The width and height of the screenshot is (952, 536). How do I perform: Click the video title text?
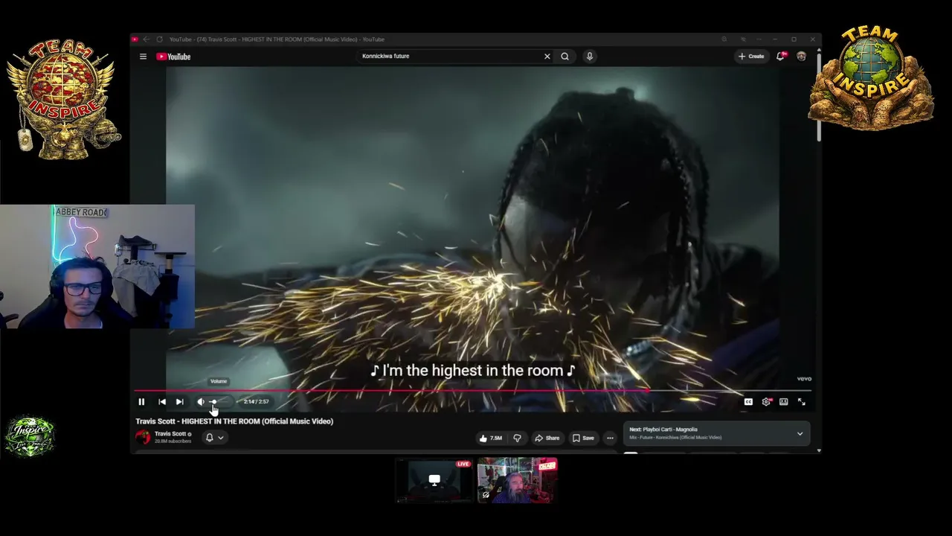[x=234, y=421]
